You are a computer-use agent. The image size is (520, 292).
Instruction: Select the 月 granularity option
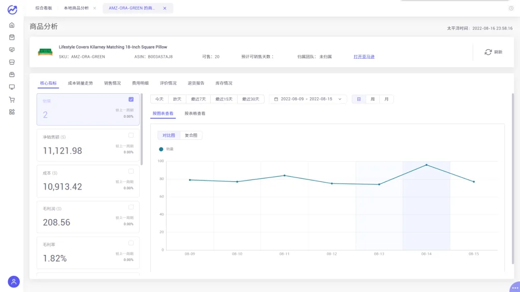[x=386, y=99]
